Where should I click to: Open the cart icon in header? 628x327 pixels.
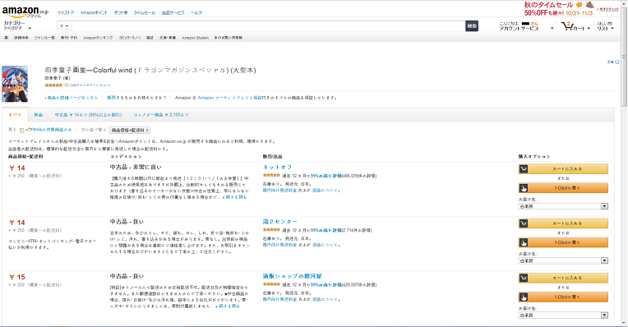pyautogui.click(x=566, y=26)
